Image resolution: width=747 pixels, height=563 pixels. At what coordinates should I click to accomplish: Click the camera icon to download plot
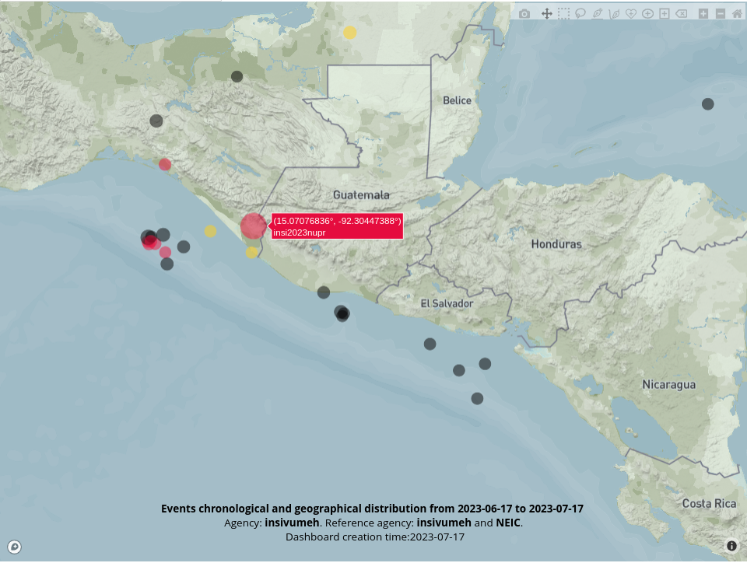tap(524, 14)
